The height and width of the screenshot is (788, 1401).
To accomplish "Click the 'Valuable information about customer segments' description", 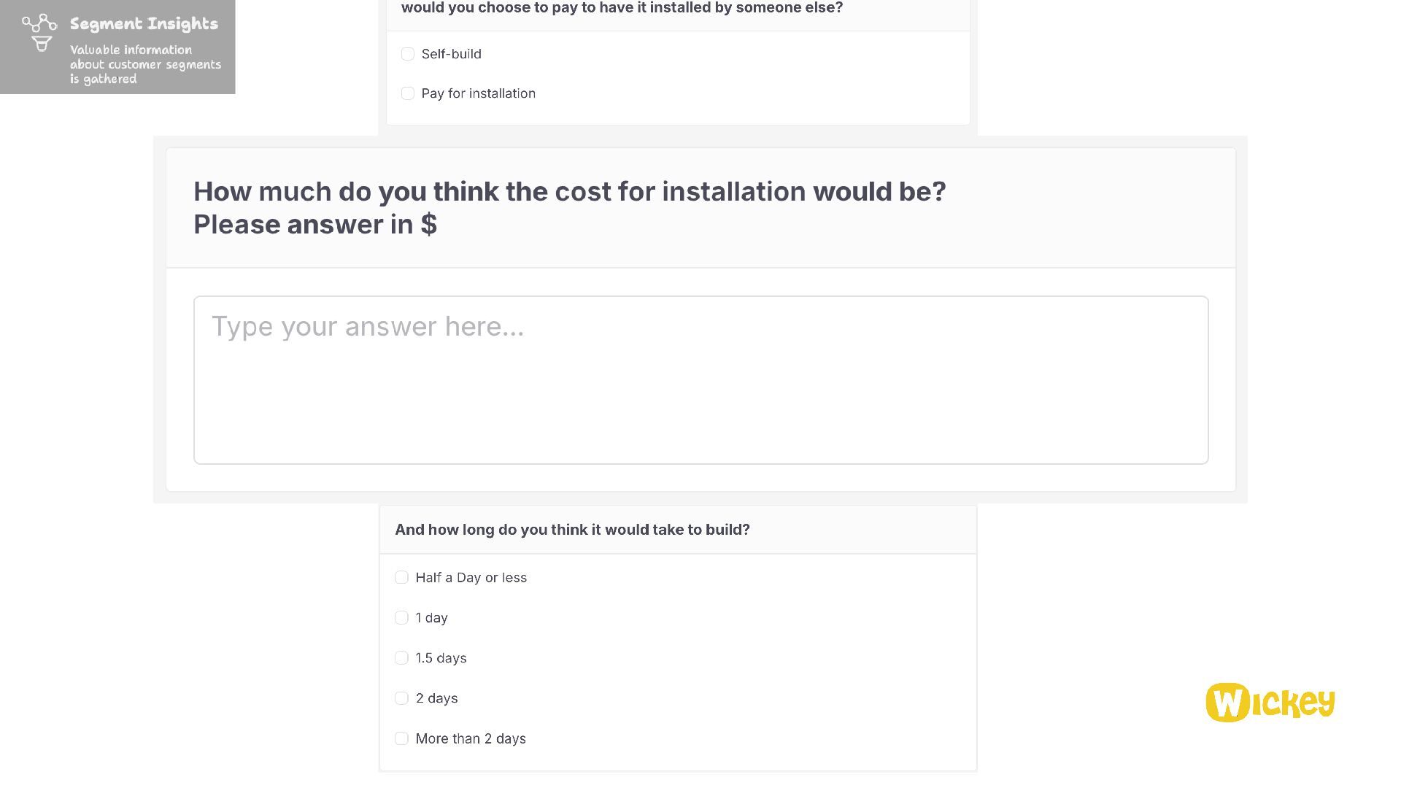I will click(x=145, y=64).
